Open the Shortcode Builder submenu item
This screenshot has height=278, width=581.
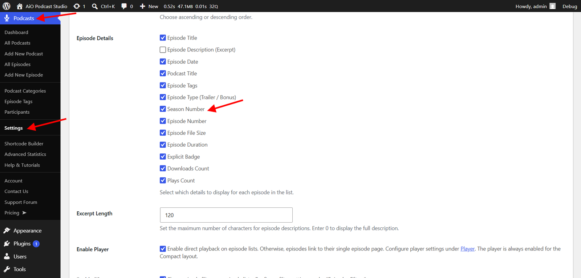pyautogui.click(x=24, y=144)
